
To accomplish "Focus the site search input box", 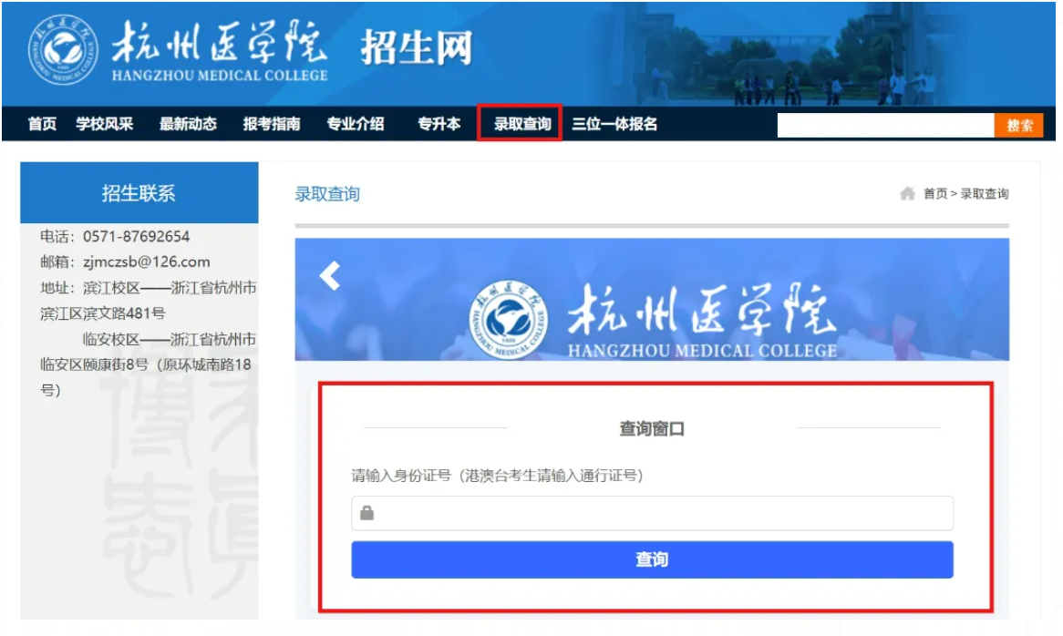I will pyautogui.click(x=885, y=126).
